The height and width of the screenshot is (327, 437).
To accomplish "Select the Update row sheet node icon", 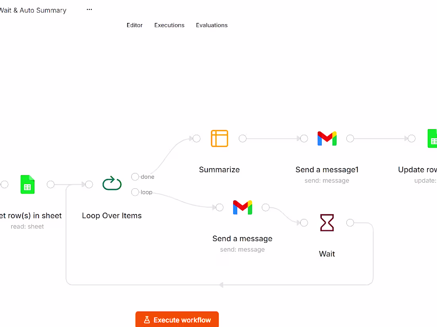I will (x=432, y=138).
